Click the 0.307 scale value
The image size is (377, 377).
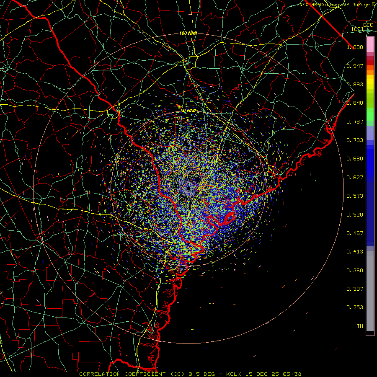(355, 289)
